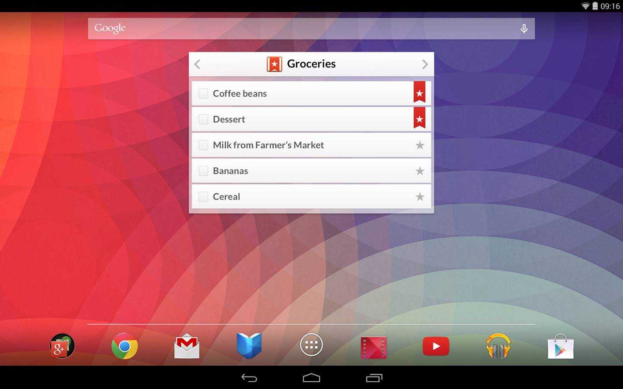Tap the 09:16 clock
This screenshot has width=623, height=389.
coord(610,6)
